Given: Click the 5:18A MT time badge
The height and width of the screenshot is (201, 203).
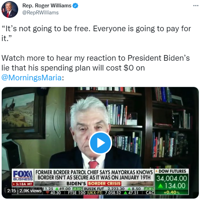Looking at the screenshot, I should [23, 184].
